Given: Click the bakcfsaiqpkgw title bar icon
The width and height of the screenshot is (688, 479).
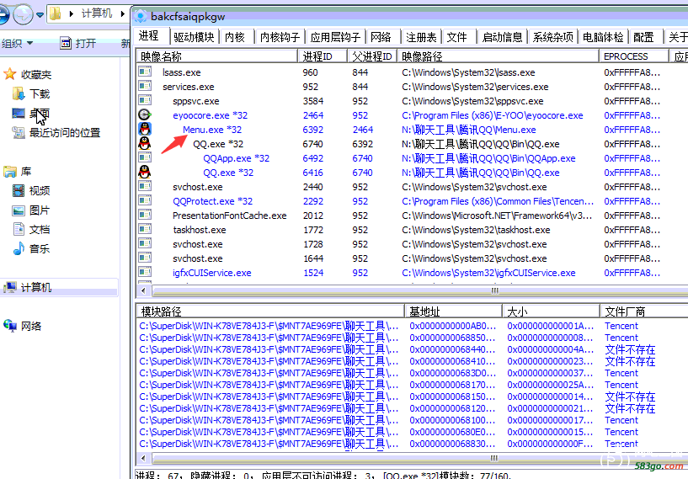Looking at the screenshot, I should (x=141, y=16).
